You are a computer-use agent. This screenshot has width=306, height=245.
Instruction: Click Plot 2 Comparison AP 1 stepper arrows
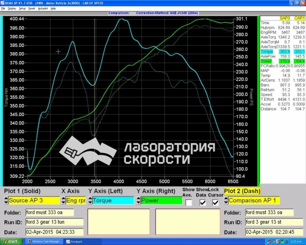tap(226, 200)
